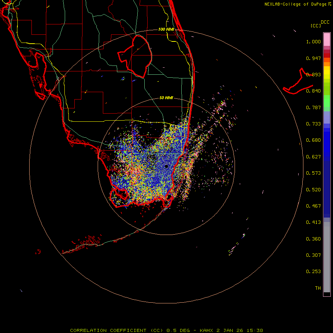Click the black radar site dot at center
Viewport: 333px width, 333px height.
(166, 166)
